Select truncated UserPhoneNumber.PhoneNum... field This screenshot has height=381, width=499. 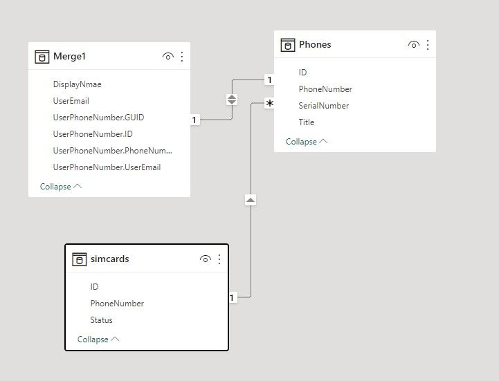pos(113,151)
